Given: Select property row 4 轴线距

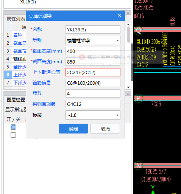Looking at the screenshot, I should pyautogui.click(x=15, y=59).
